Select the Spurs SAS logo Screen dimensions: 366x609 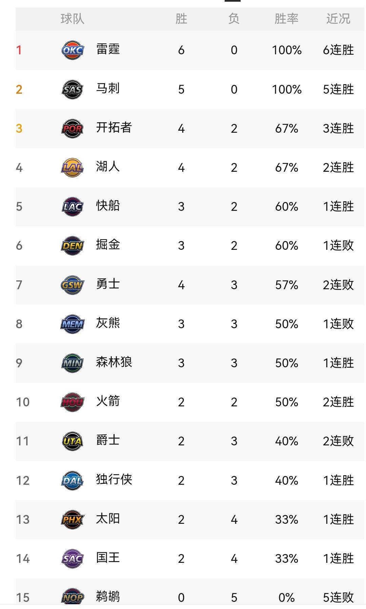pos(72,89)
